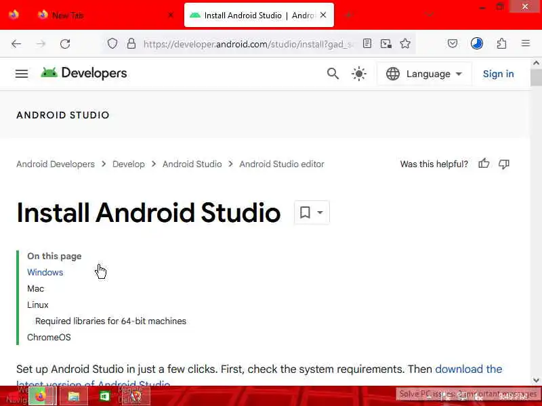Click the page vertical scrollbar thumb

click(x=536, y=78)
